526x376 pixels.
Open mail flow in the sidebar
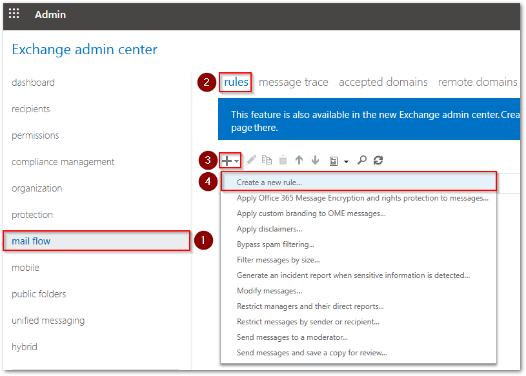[31, 241]
